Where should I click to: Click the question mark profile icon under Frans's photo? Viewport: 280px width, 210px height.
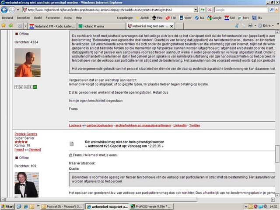tap(16, 87)
